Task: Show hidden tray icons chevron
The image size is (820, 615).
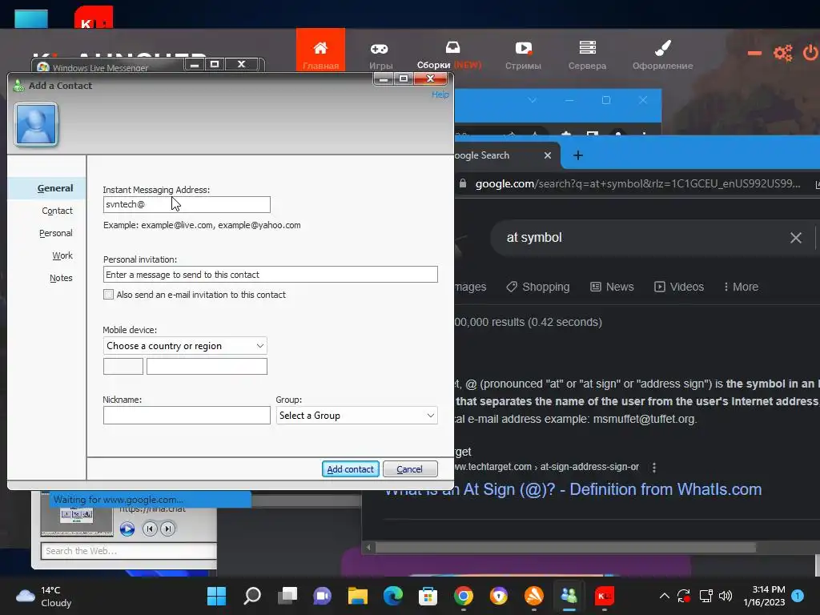Action: [664, 596]
